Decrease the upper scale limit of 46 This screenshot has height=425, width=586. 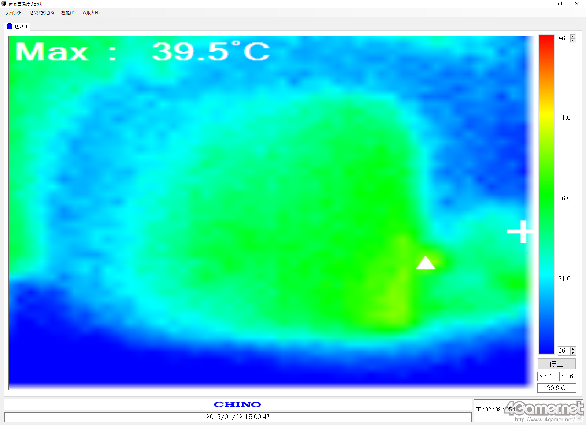point(573,40)
